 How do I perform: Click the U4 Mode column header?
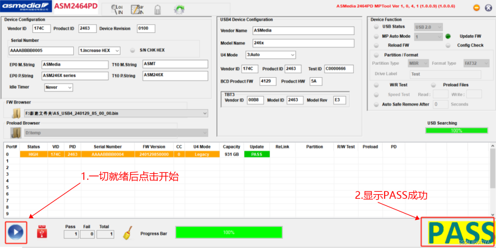tap(202, 147)
